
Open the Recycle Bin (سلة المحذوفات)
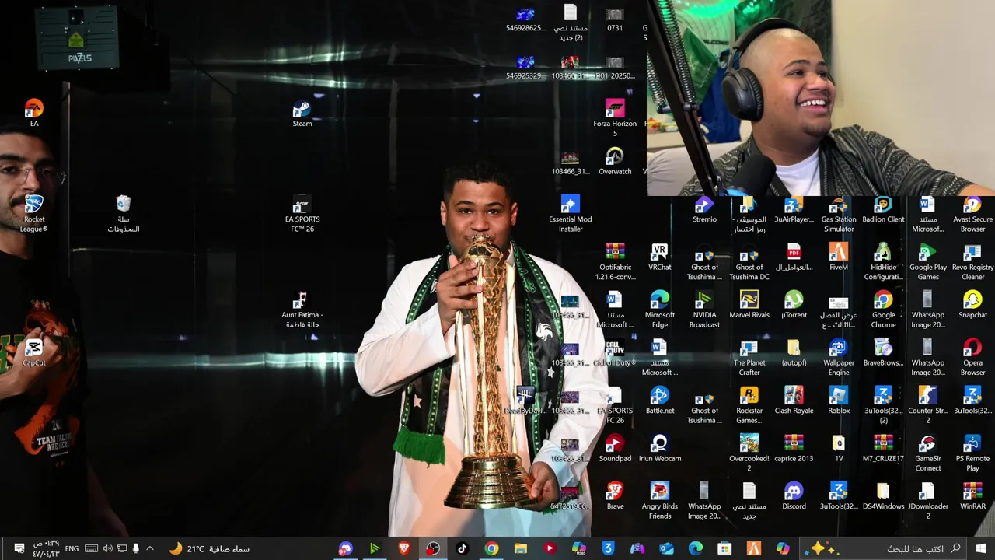pos(124,214)
